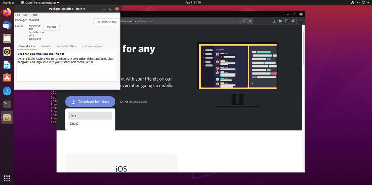The image size is (372, 185).
Task: Open Ubuntu Software from the dock
Action: click(x=7, y=78)
